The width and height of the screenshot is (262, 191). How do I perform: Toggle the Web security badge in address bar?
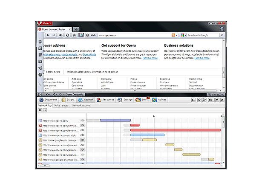point(91,35)
